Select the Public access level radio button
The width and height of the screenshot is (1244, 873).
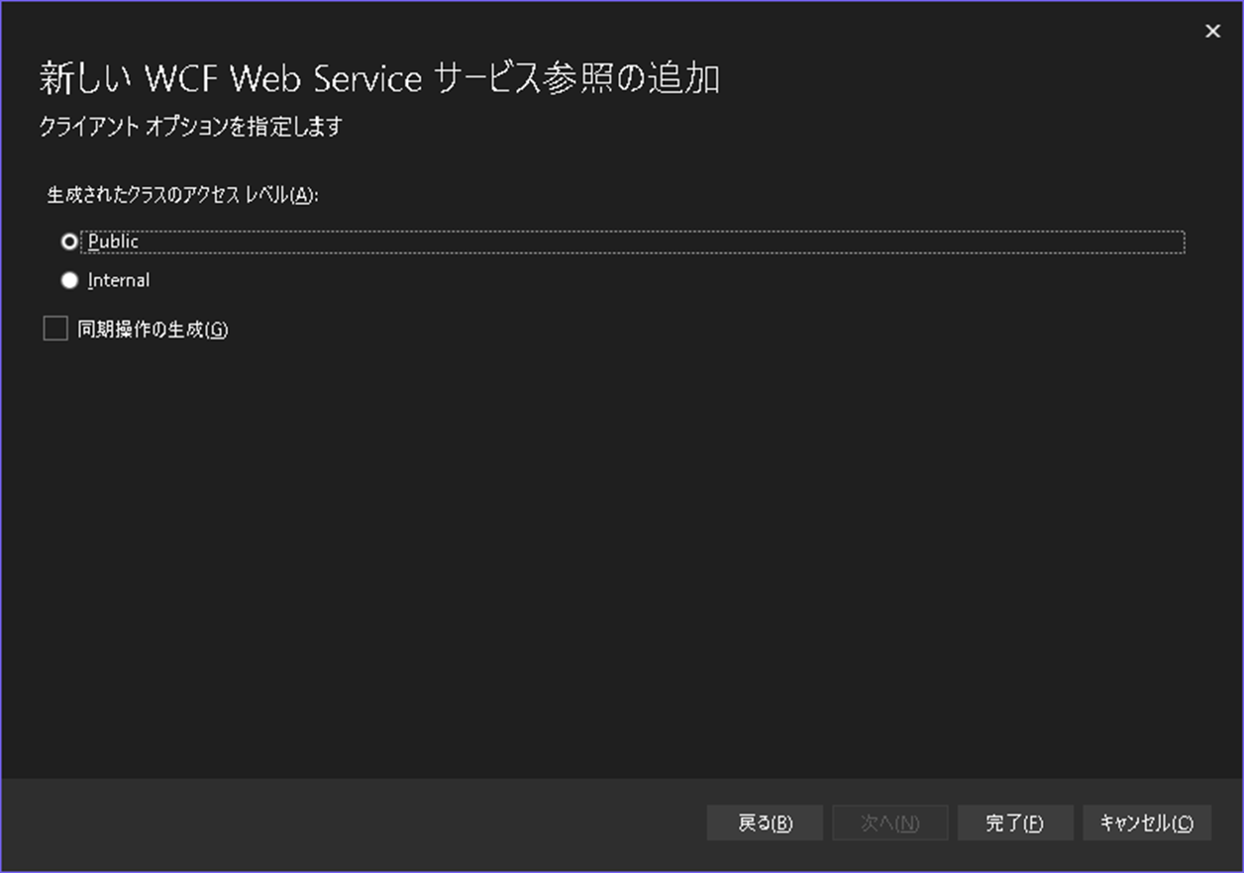69,241
